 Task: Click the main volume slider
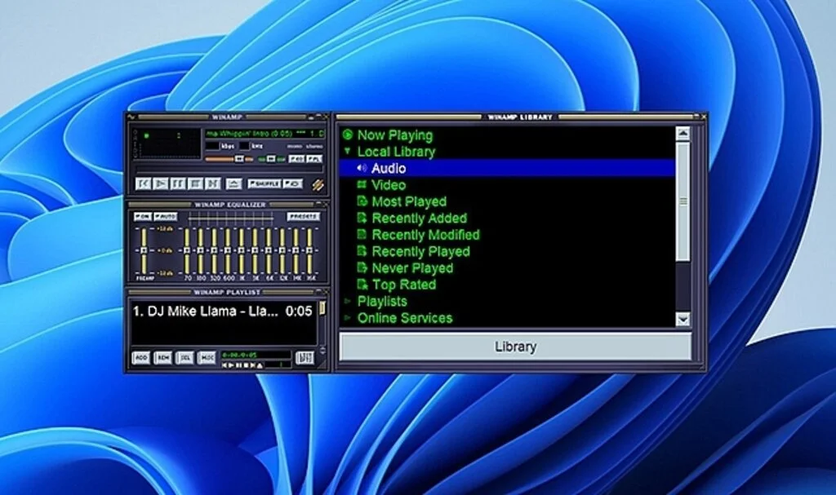(x=229, y=159)
